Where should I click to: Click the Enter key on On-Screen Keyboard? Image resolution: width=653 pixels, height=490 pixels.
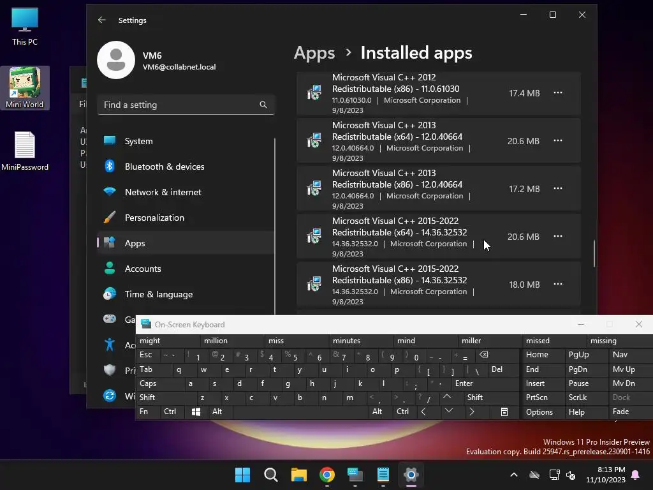pyautogui.click(x=485, y=383)
